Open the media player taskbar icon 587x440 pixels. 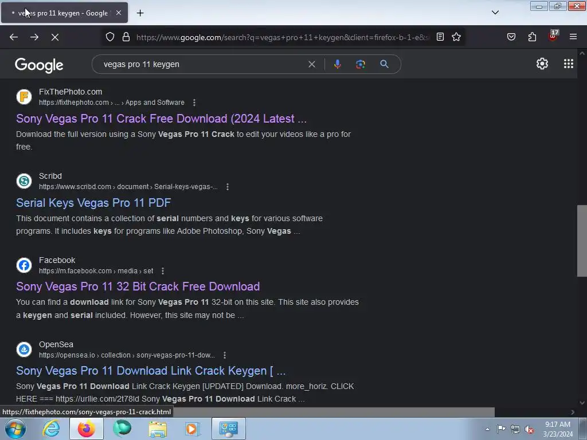pyautogui.click(x=193, y=429)
